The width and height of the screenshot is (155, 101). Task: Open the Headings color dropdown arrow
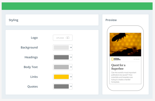[x=71, y=57]
